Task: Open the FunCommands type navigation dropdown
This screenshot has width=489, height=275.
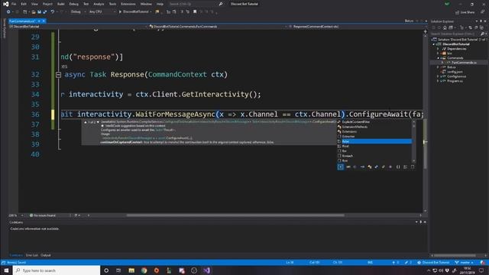Action: point(217,27)
